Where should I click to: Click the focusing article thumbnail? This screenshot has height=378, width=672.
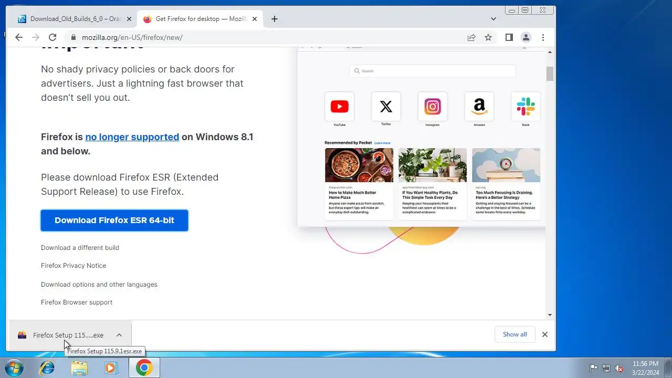[x=506, y=165]
